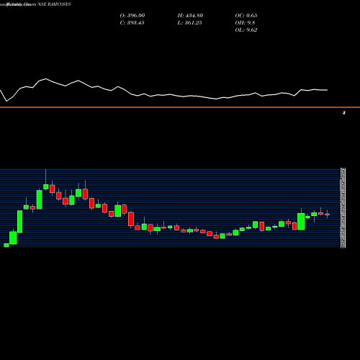
Task: Click the close price value C: 393.45
Action: [x=132, y=23]
